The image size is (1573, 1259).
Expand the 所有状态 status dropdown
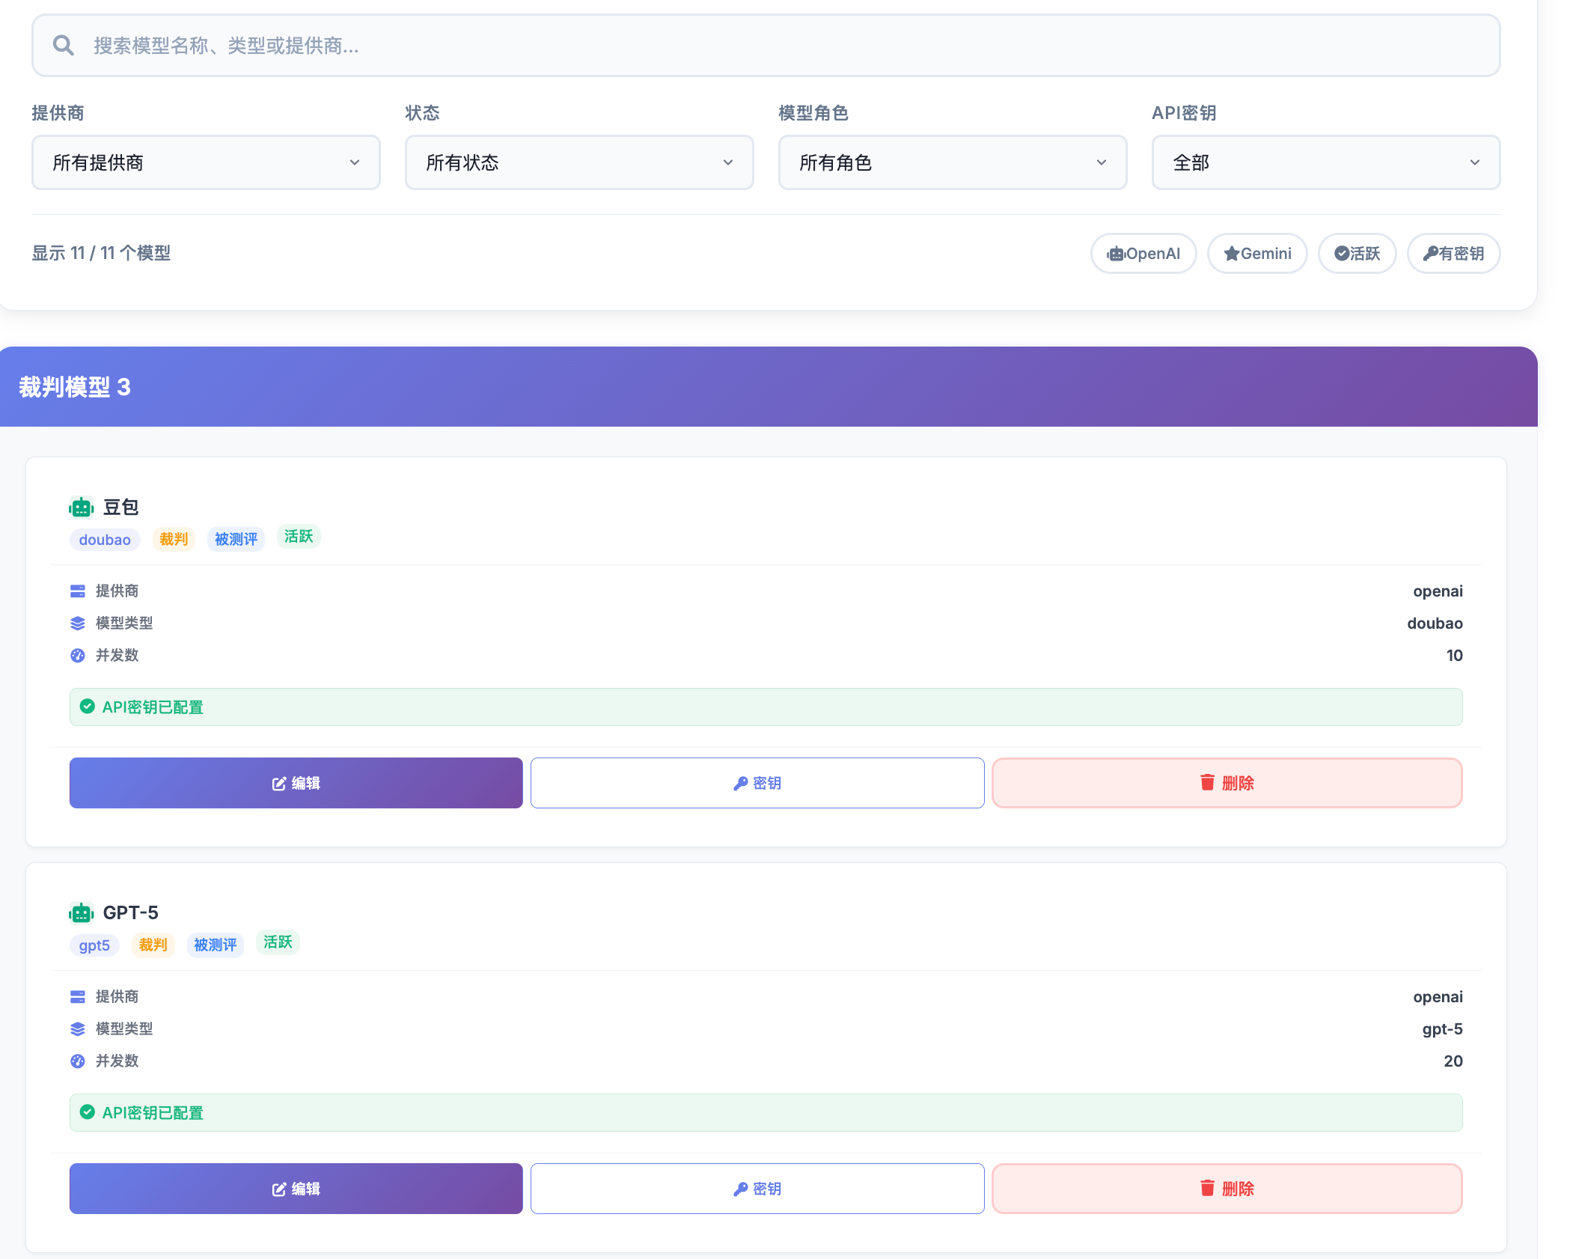point(579,162)
